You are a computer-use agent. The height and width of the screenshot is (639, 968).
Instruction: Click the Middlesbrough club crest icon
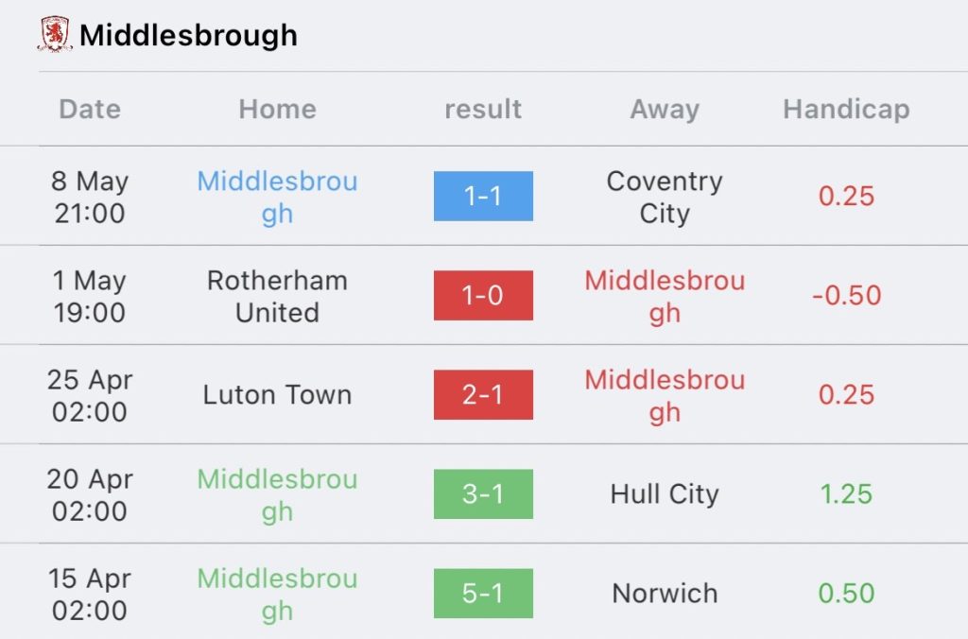click(54, 34)
